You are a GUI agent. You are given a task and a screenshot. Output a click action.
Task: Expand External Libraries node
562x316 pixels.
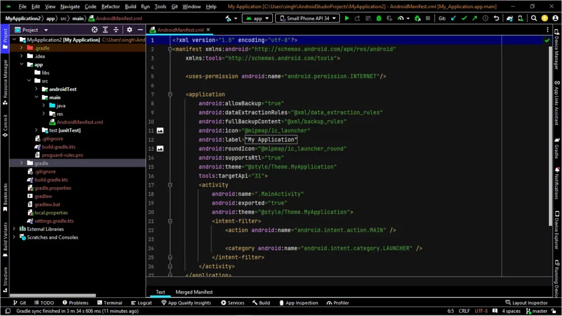[14, 229]
